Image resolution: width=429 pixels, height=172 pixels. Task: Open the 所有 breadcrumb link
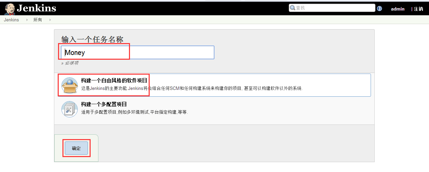point(38,20)
